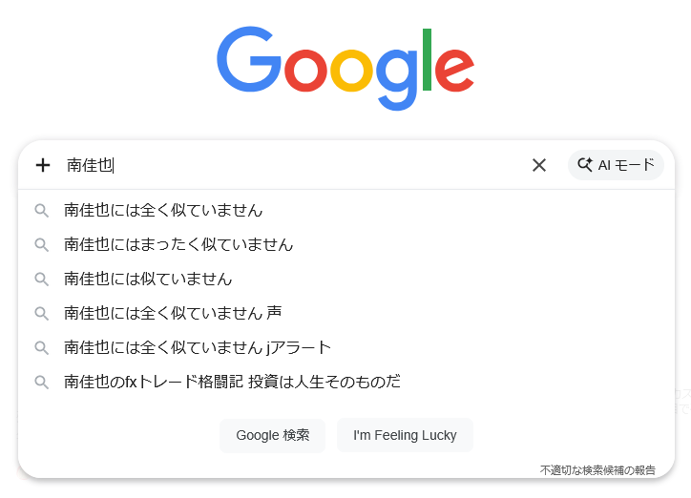Choose suggestion 南佳也には似ていません
Viewport: 691px width, 498px height.
coord(148,280)
